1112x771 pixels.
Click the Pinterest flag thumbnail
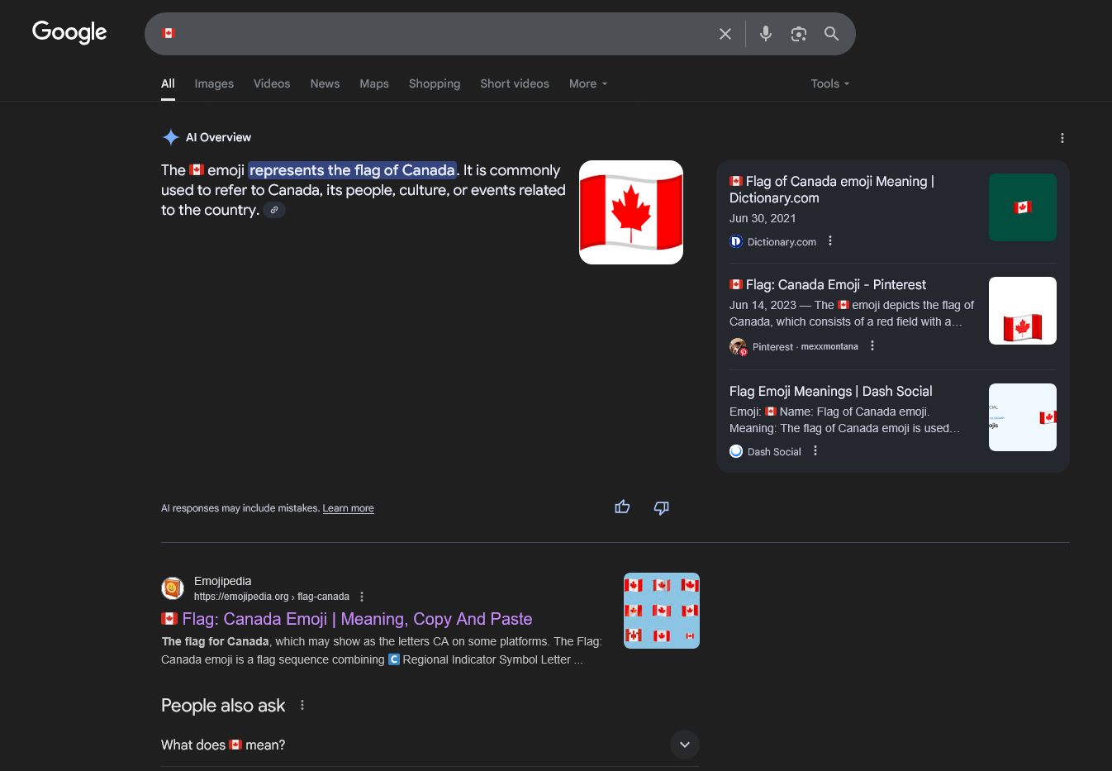1023,311
